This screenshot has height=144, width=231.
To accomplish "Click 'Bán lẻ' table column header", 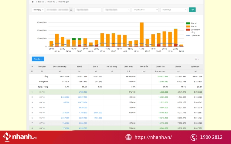I will point(79,67).
